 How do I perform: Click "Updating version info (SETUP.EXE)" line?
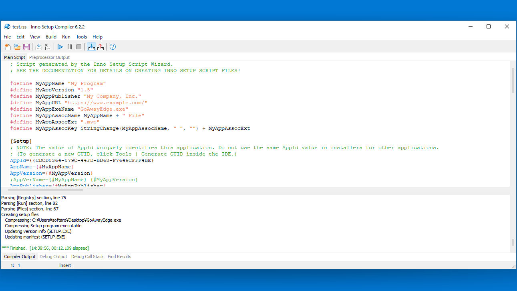point(38,231)
